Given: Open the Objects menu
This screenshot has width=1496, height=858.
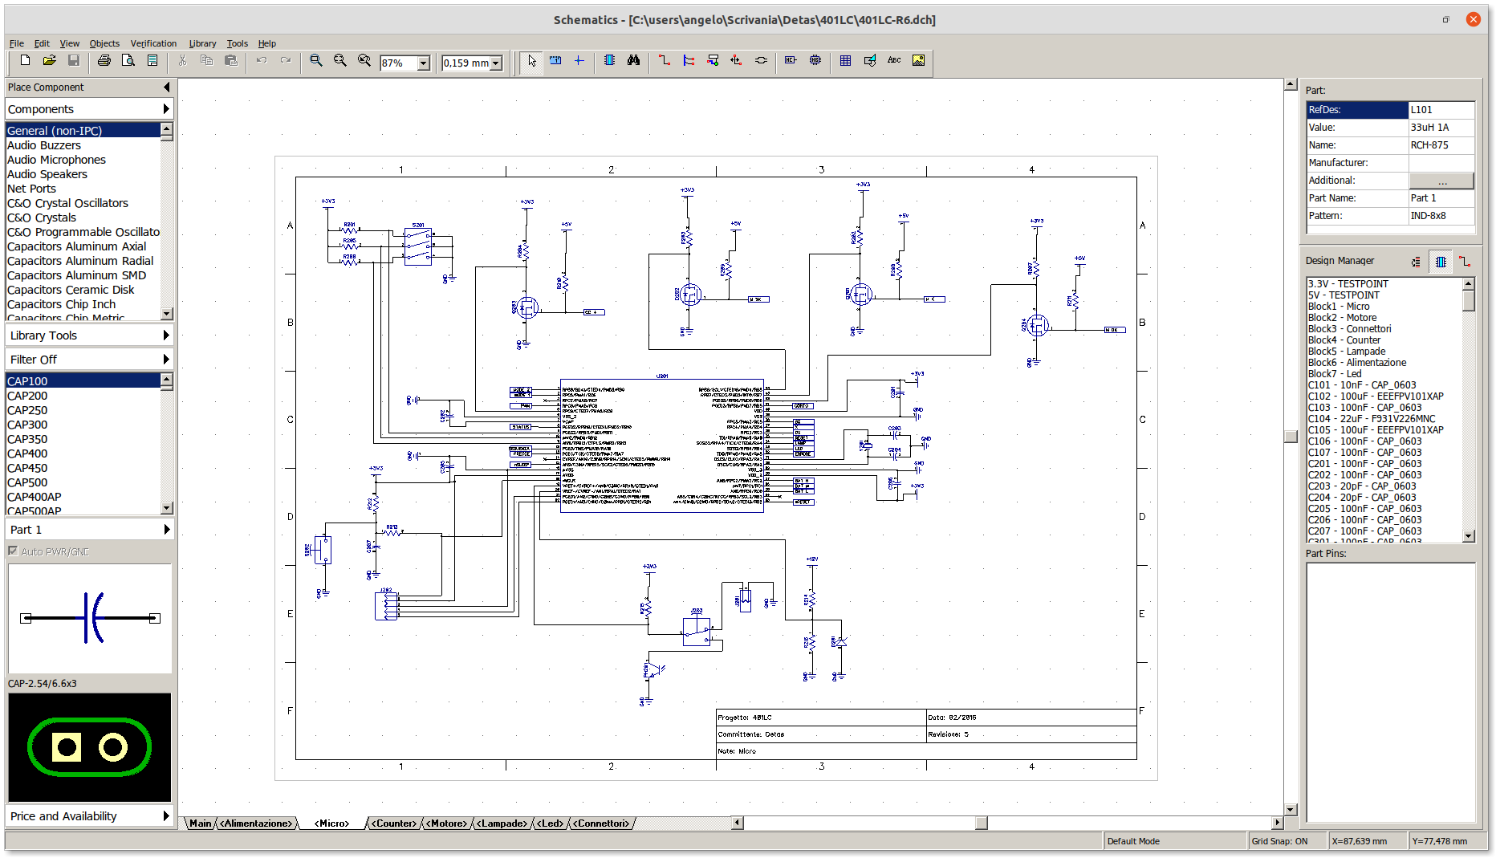Looking at the screenshot, I should click(104, 43).
